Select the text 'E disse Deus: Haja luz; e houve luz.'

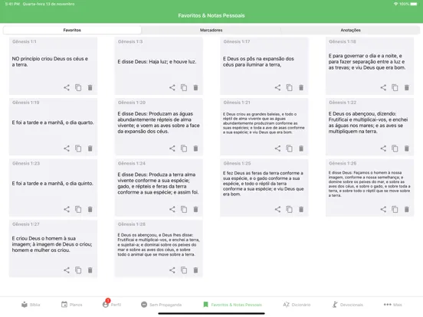[157, 62]
